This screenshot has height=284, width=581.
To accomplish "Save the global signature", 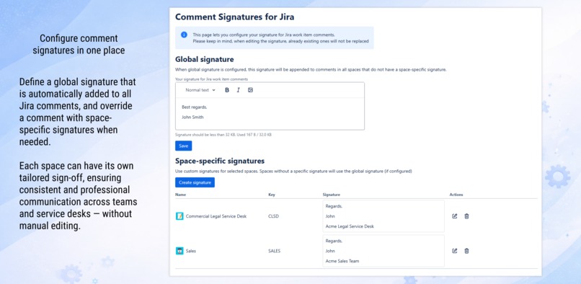I will point(183,146).
